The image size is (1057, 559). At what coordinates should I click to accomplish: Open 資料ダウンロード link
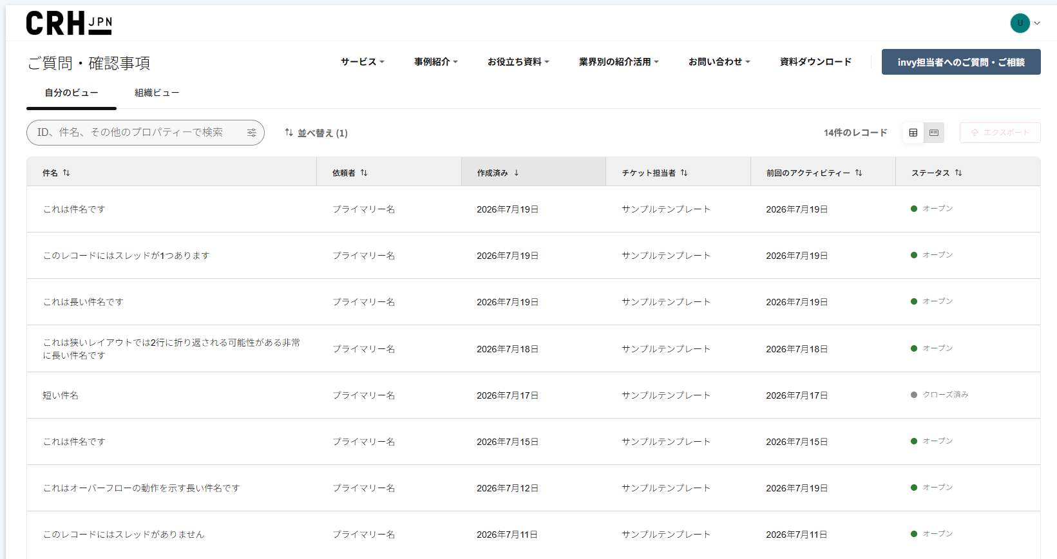point(815,62)
